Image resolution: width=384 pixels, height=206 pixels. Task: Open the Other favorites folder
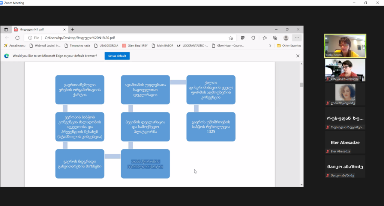289,46
